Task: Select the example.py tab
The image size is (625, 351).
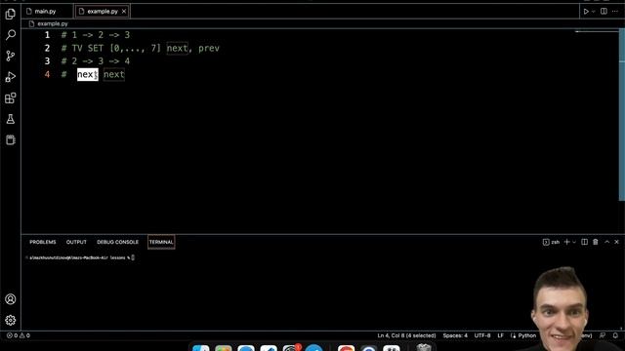Action: (103, 11)
